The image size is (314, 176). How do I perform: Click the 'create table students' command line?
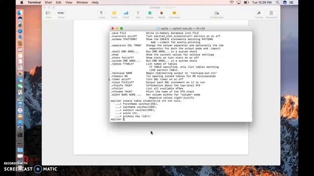tap(146, 101)
